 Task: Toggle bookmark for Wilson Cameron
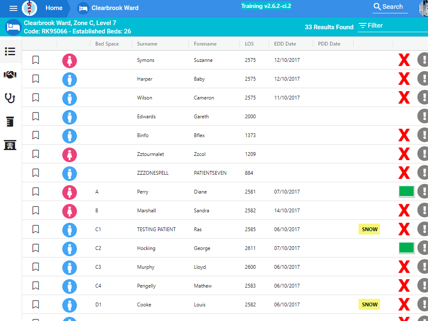[36, 97]
